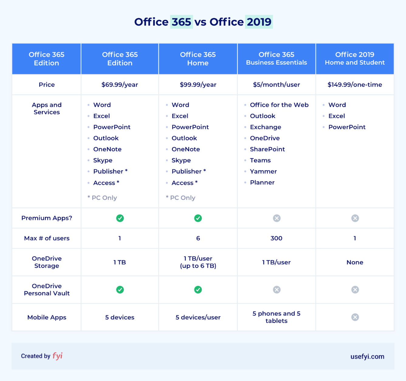Click Premium Apps green check in $69.99/year column
Screen dimensions: 406x381
tap(120, 218)
